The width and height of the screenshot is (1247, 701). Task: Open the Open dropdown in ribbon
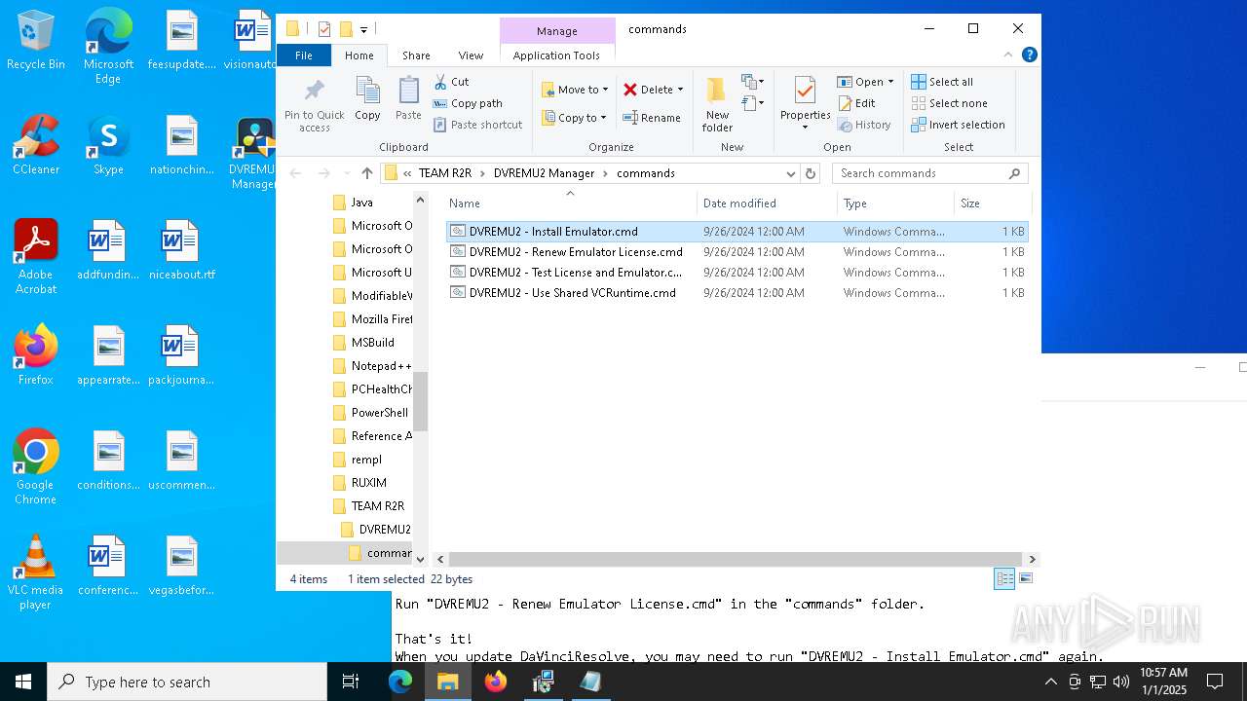(865, 82)
